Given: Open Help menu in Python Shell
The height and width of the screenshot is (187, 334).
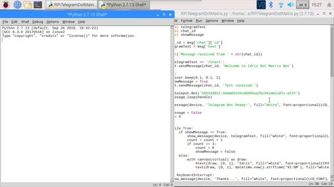Looking at the screenshot, I should click(x=81, y=22).
